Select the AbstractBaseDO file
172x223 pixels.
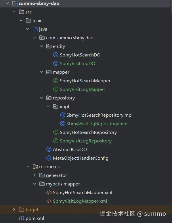click(x=70, y=149)
